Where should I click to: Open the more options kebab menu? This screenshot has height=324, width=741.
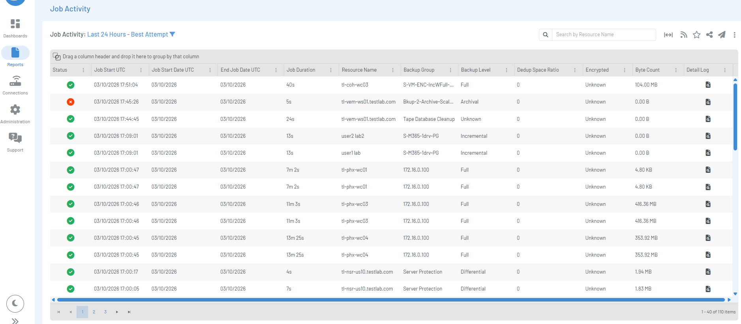734,35
